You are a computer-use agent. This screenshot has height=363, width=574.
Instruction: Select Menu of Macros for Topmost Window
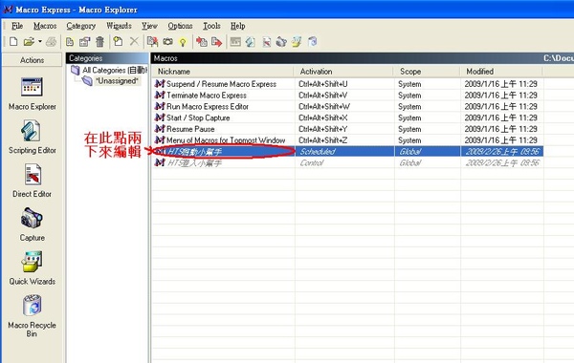(x=348, y=140)
